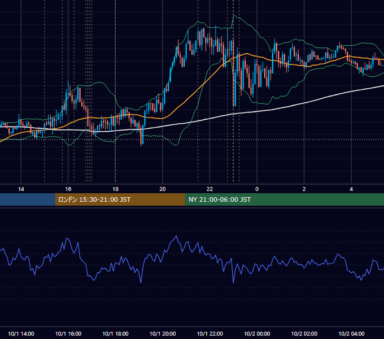Click the 16 hour axis label

68,189
